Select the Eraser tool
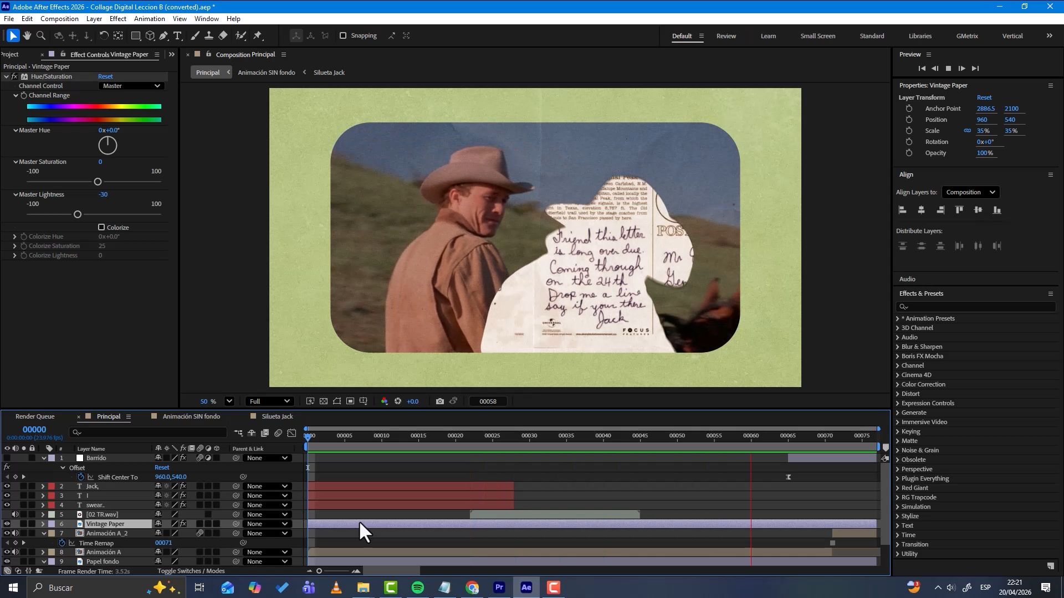 223,36
